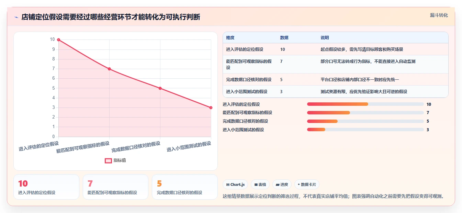Click progress label 完成数据口径核对的假设
This screenshot has height=213, width=462.
(245, 121)
